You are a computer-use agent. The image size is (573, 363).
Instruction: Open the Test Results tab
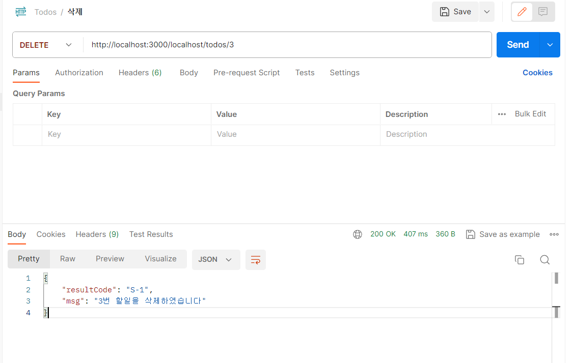(x=151, y=234)
